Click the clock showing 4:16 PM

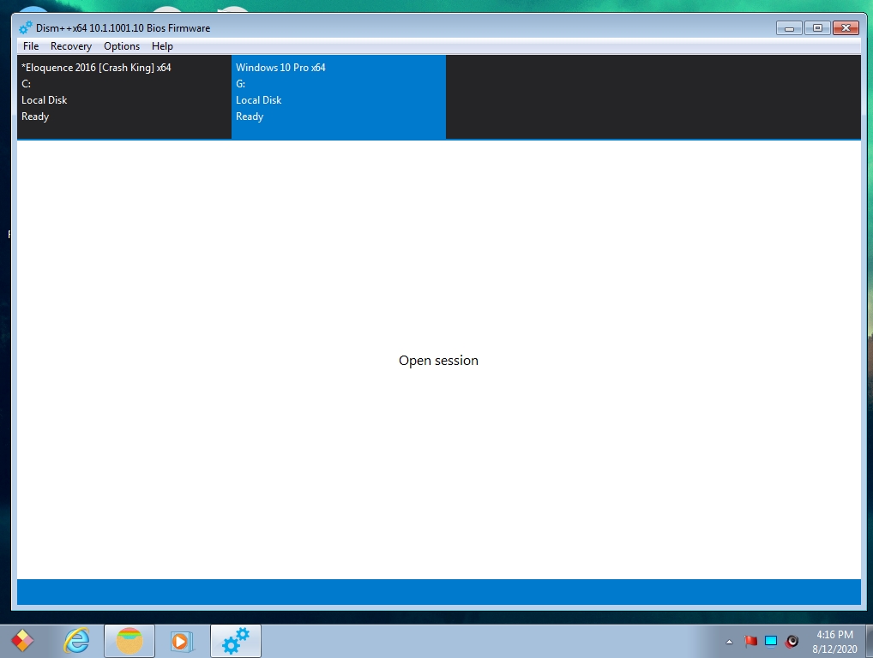pyautogui.click(x=834, y=642)
